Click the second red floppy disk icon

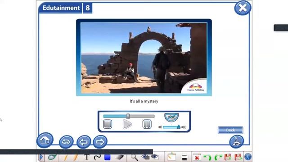point(238,157)
